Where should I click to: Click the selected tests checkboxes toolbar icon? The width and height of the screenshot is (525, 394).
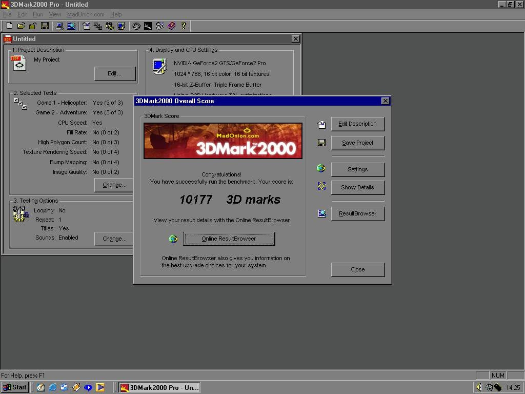click(98, 26)
